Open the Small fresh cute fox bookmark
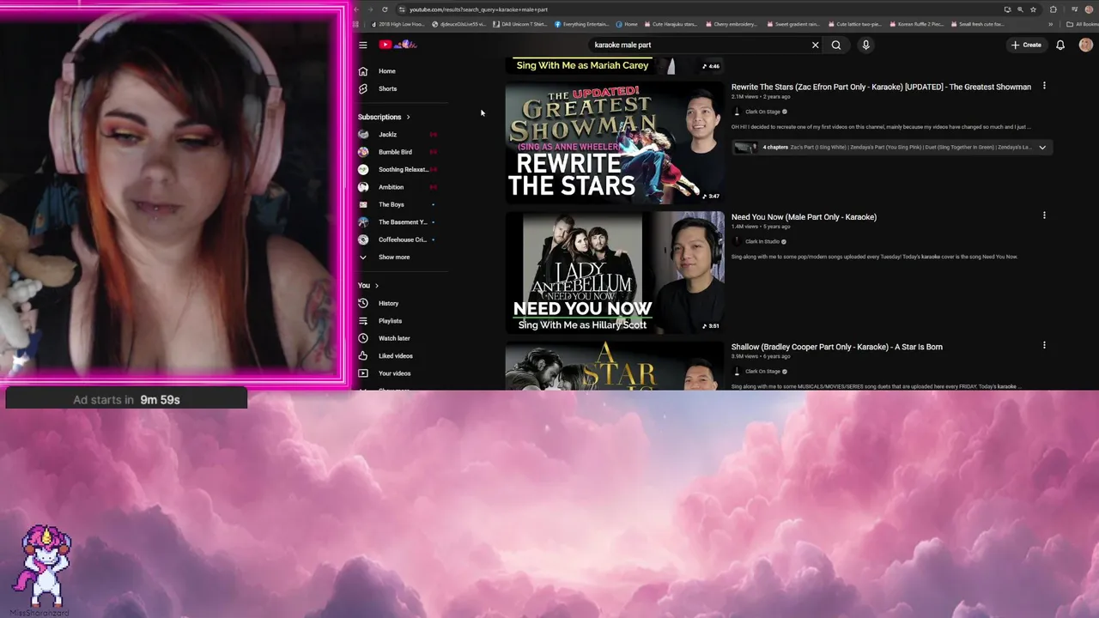This screenshot has height=618, width=1099. tap(977, 24)
